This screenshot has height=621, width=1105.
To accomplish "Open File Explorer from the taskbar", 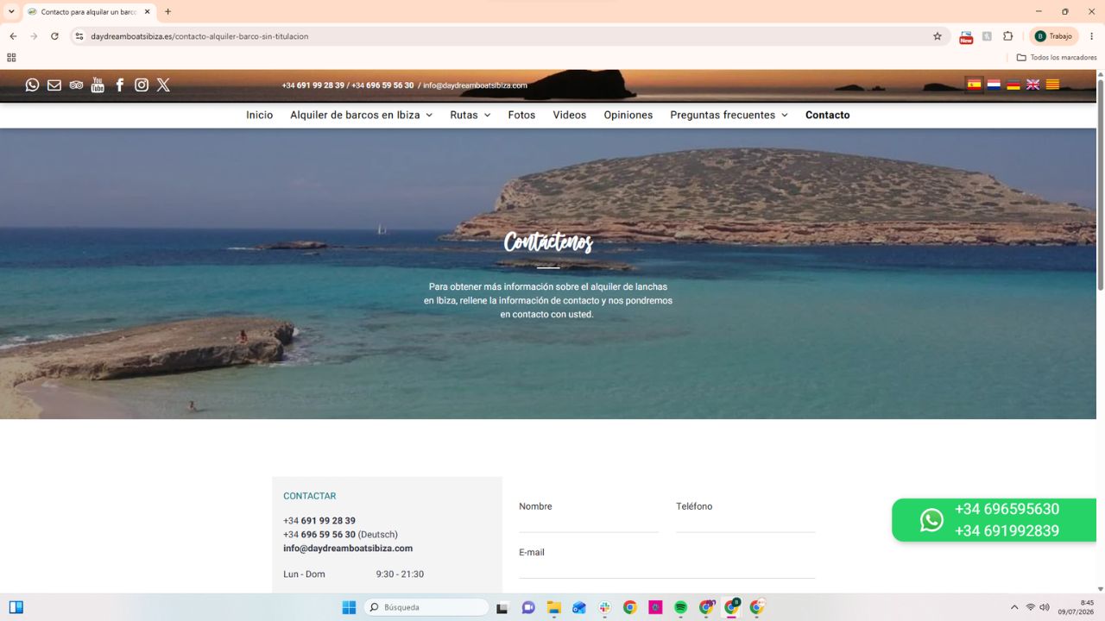I will click(x=554, y=607).
